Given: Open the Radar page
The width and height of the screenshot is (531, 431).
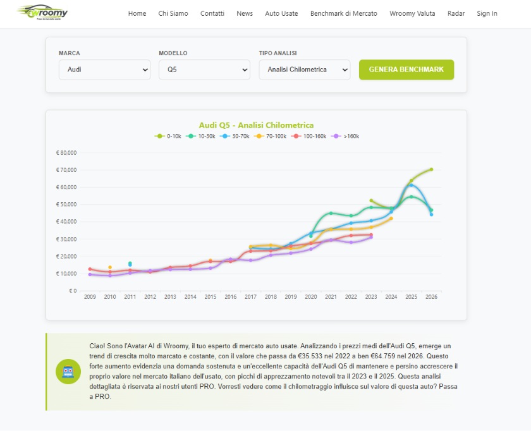Looking at the screenshot, I should 456,13.
